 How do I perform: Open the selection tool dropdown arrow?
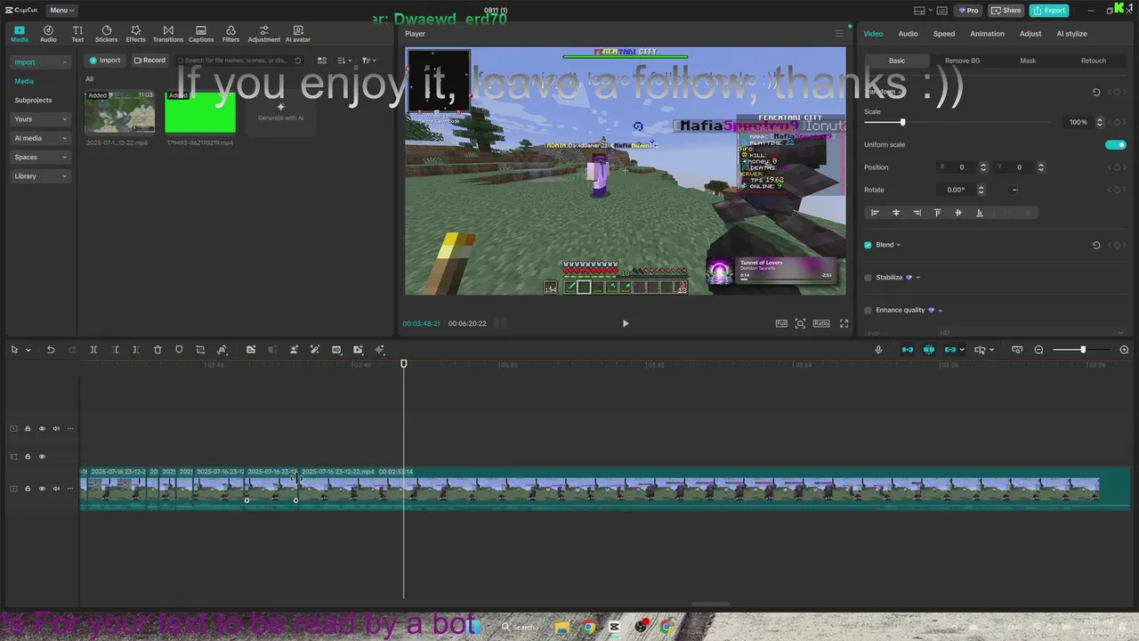tap(28, 350)
